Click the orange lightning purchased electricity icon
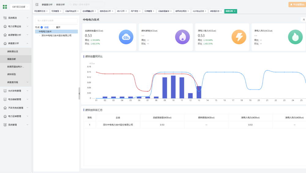Screen dimensions: 306x173 pyautogui.click(x=239, y=37)
